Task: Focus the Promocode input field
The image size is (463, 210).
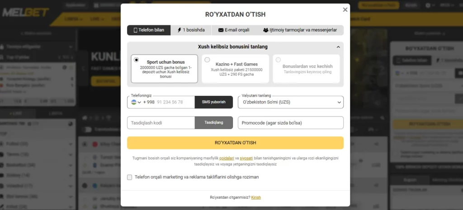Action: point(291,123)
